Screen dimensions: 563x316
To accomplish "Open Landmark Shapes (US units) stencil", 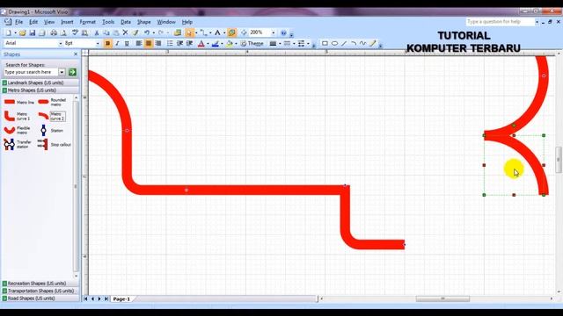I will (40, 83).
